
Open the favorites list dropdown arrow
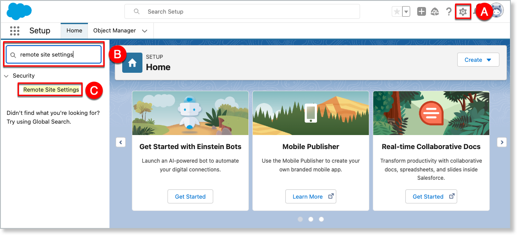coord(406,11)
